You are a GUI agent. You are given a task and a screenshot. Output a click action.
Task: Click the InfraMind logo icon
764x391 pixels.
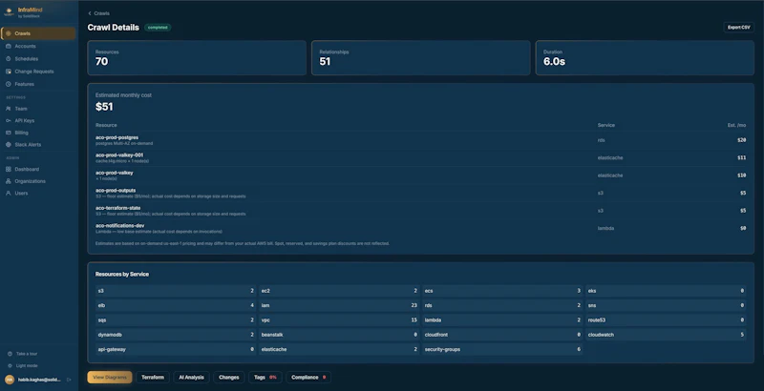click(x=9, y=11)
